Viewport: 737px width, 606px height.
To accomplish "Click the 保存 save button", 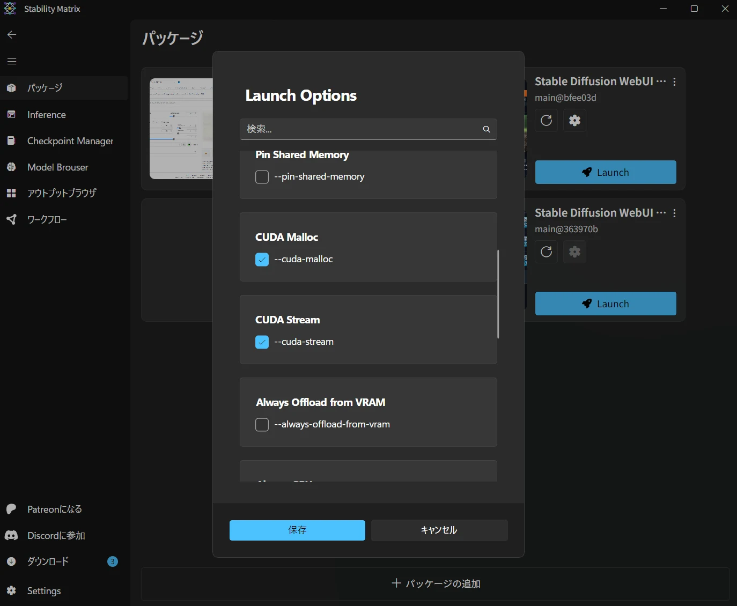I will click(297, 530).
